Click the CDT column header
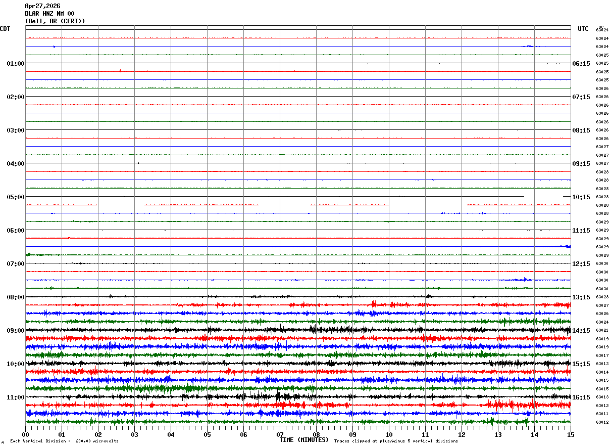 tap(5, 29)
